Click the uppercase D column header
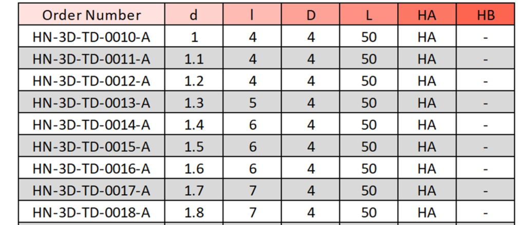This screenshot has height=225, width=526. point(311,14)
